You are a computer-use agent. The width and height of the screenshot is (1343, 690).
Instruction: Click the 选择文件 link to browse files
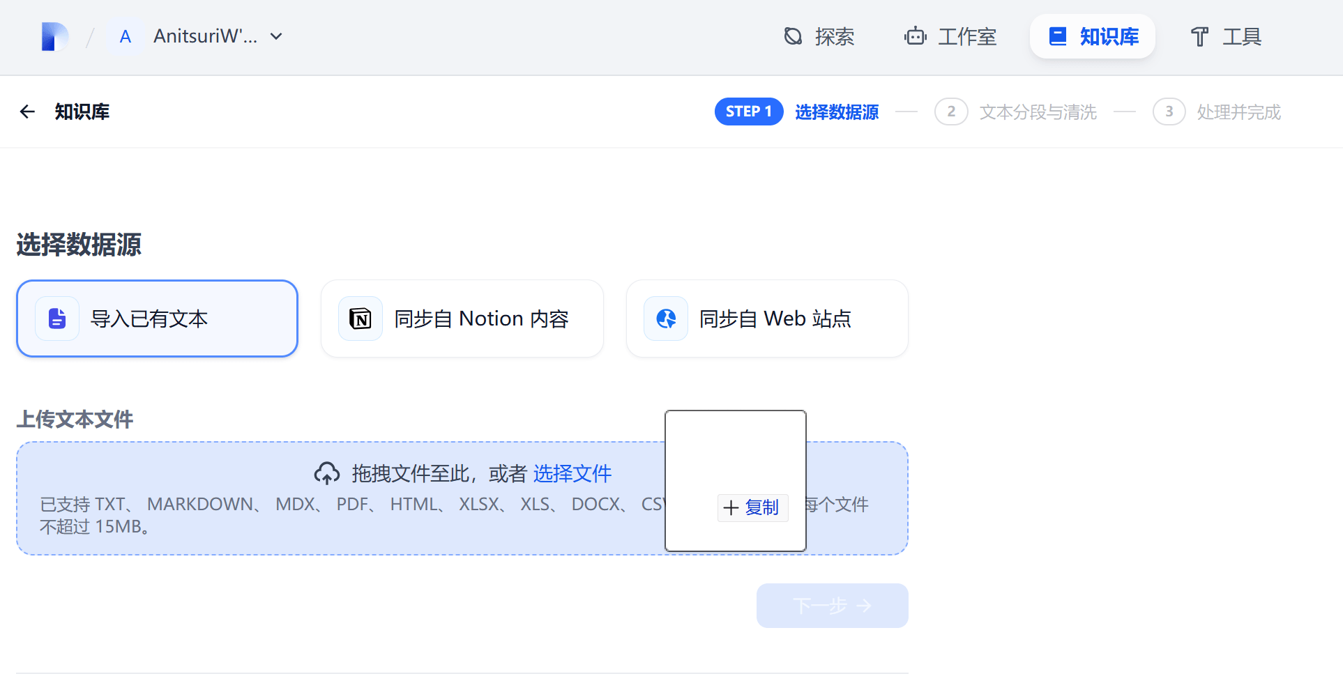click(572, 473)
